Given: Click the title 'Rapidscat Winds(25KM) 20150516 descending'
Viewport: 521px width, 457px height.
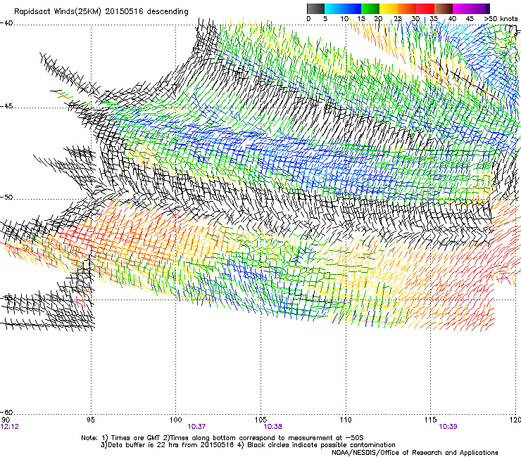Looking at the screenshot, I should [x=101, y=12].
